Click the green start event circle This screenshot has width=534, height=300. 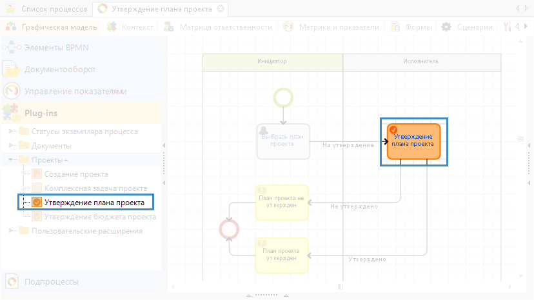coord(282,97)
